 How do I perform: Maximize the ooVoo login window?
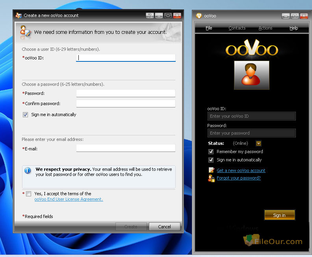point(295,16)
